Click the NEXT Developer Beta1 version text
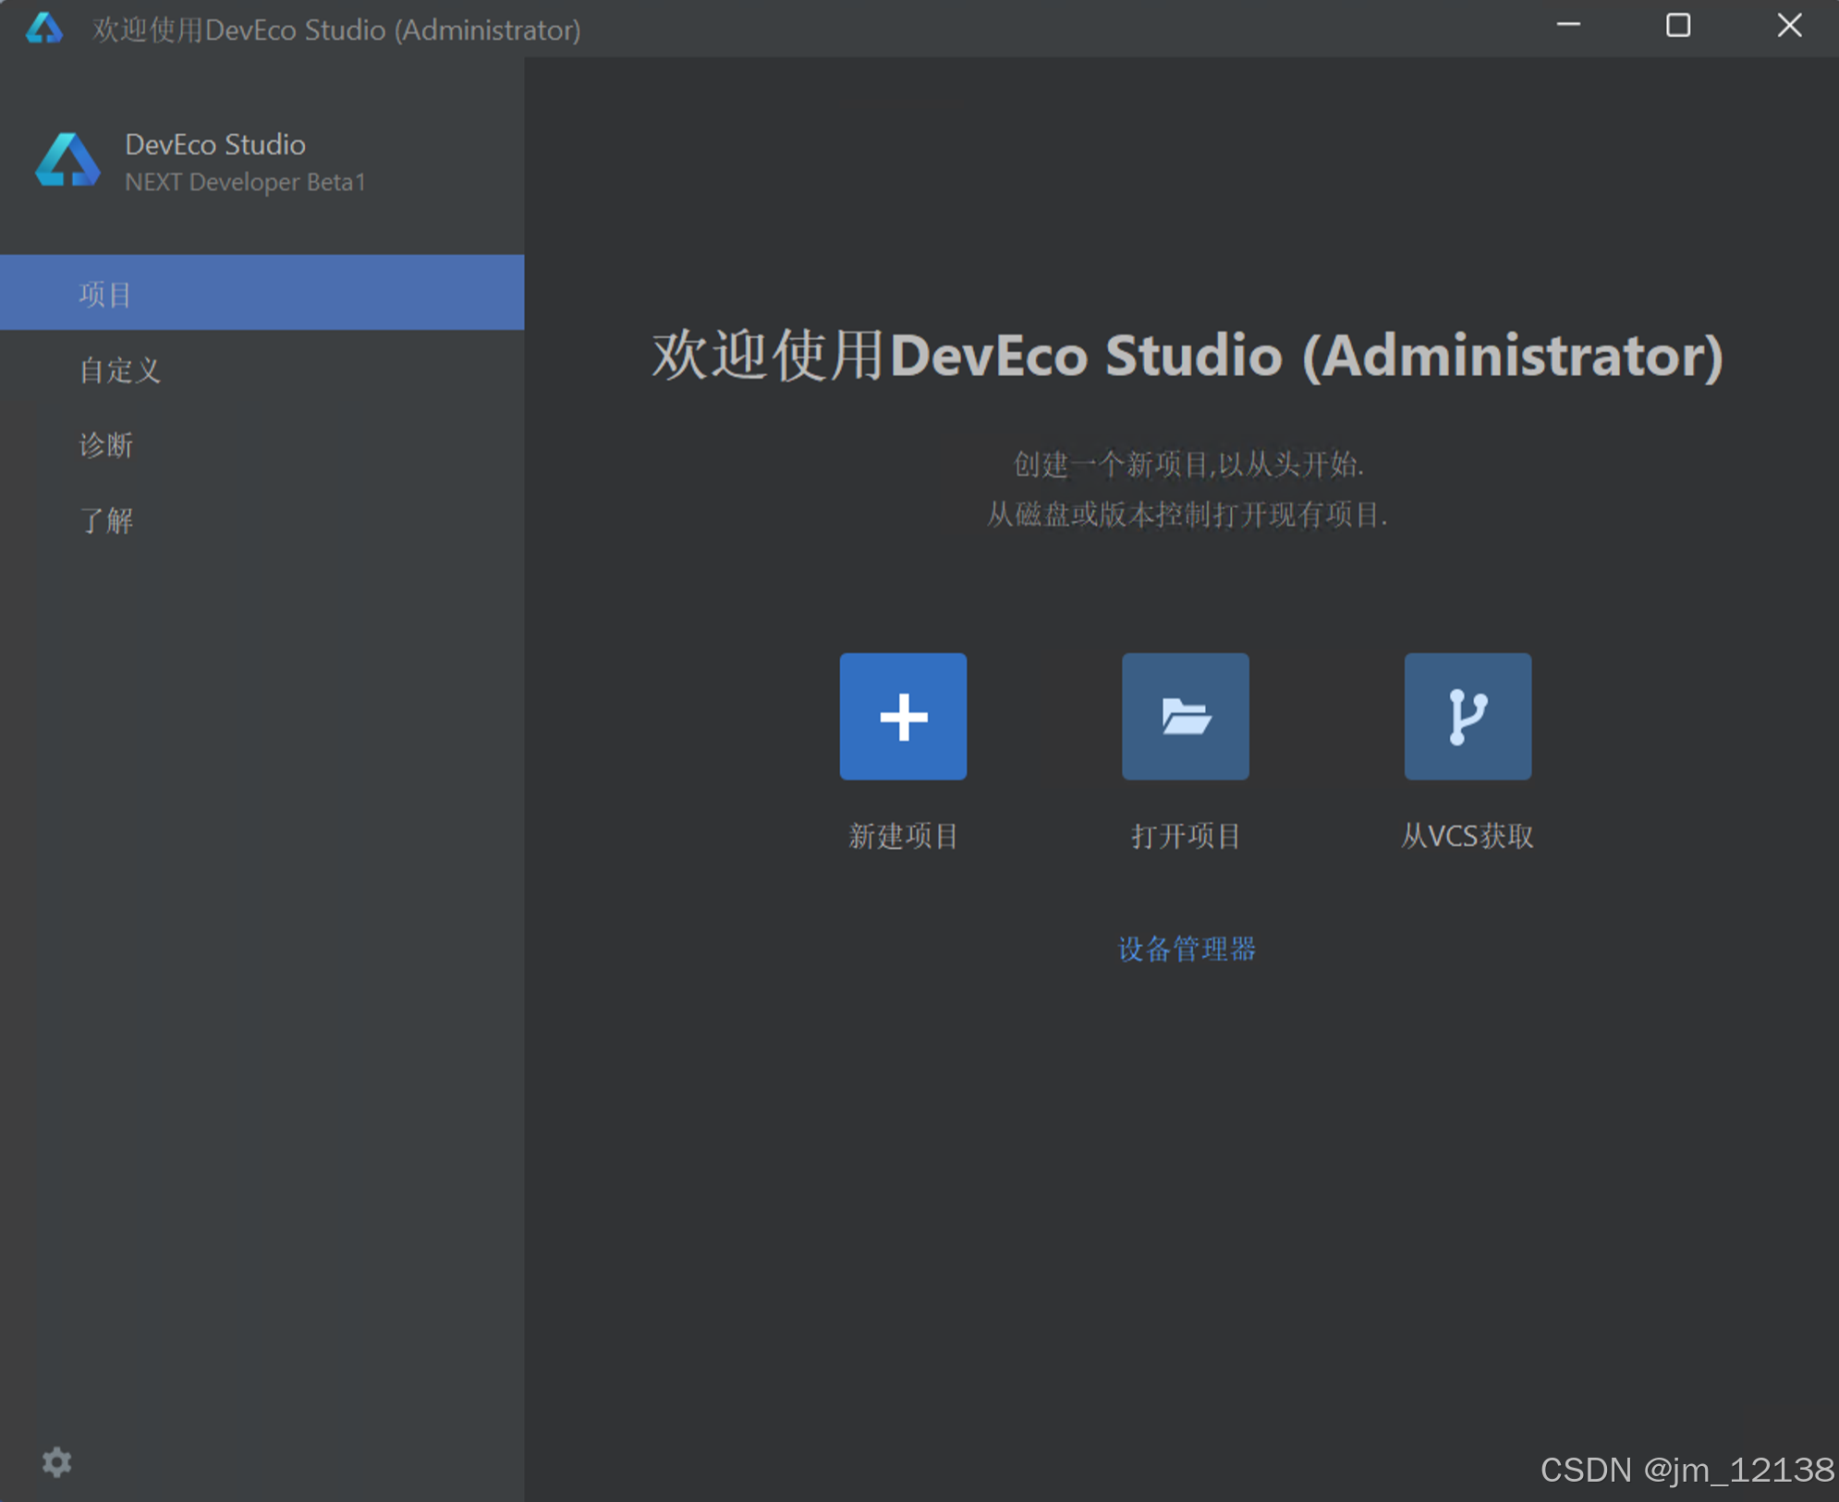This screenshot has width=1839, height=1502. [245, 182]
